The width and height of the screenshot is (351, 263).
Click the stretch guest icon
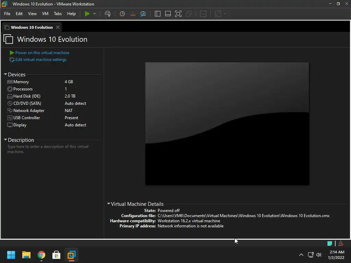(218, 14)
